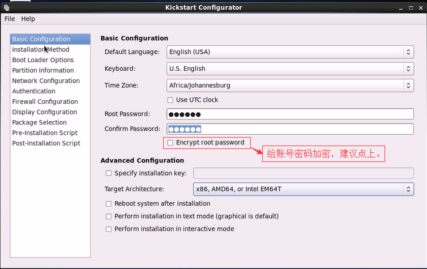Select Display Configuration in the sidebar
This screenshot has width=427, height=269.
tap(50, 112)
